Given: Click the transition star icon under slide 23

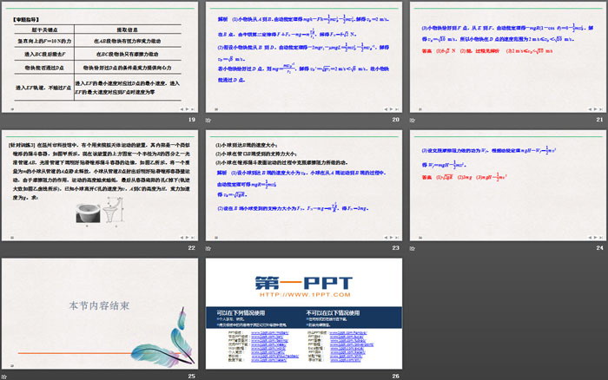Looking at the screenshot, I should tap(208, 248).
